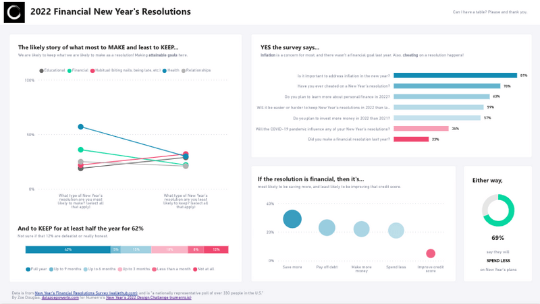Open the datazoepowerbi.com link
This screenshot has height=304, width=540.
60,297
